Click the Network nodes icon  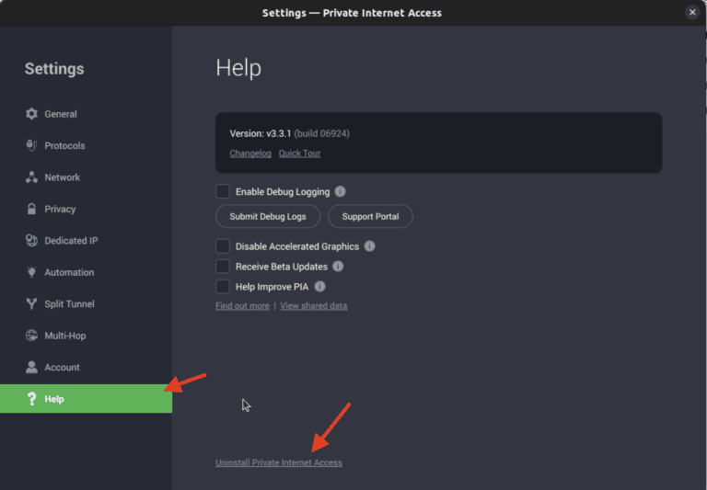(x=32, y=177)
